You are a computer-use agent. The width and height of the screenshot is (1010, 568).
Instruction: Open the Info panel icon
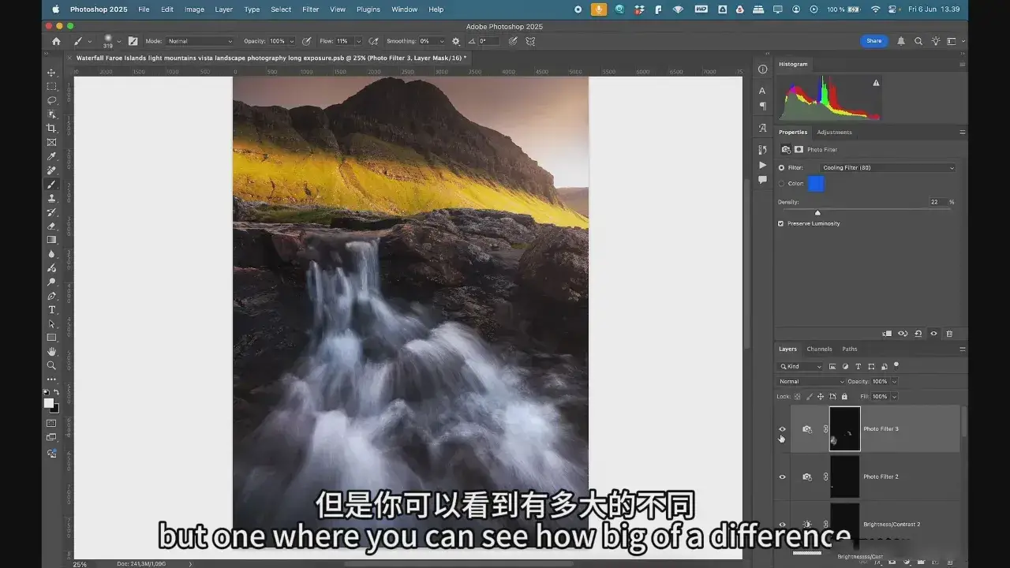[762, 69]
